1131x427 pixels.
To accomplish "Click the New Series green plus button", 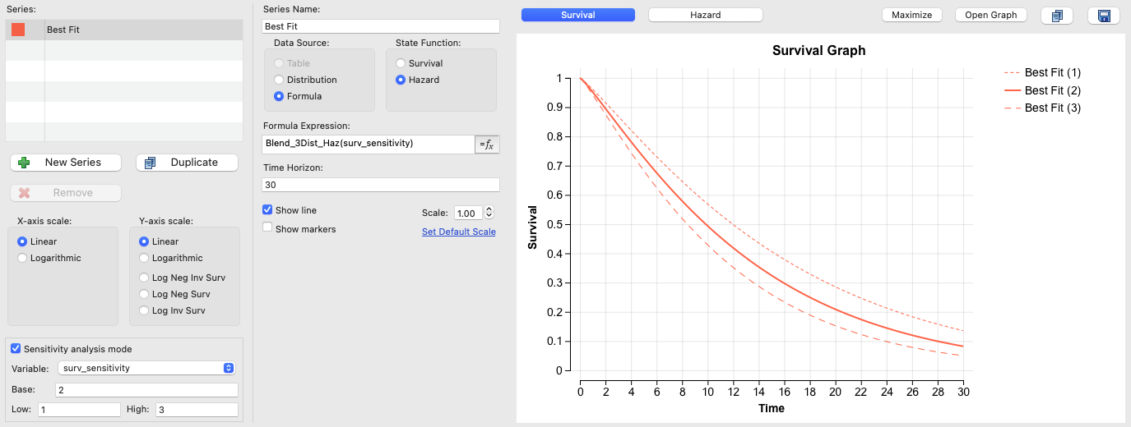I will pyautogui.click(x=66, y=163).
